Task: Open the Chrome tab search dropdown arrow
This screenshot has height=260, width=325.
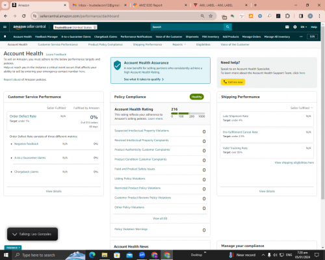Action: coord(5,5)
